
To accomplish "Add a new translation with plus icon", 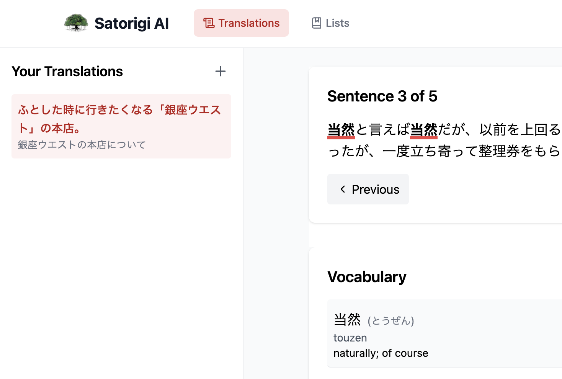I will point(221,71).
